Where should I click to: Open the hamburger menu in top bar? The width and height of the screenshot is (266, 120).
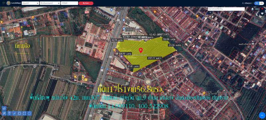[4, 3]
